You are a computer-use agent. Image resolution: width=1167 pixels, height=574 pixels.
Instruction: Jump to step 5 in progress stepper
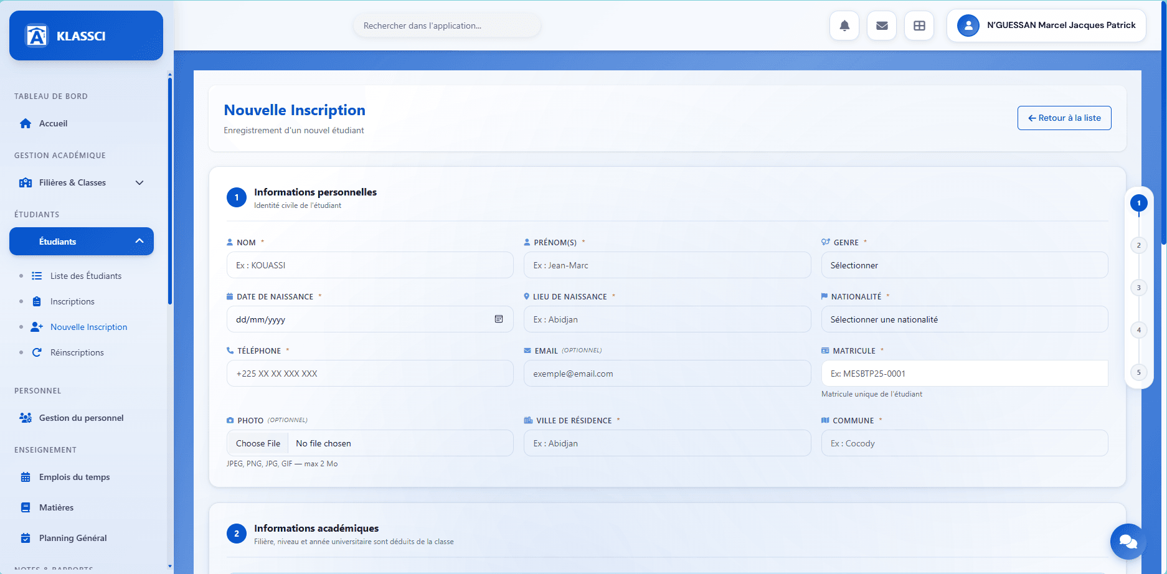pos(1138,372)
